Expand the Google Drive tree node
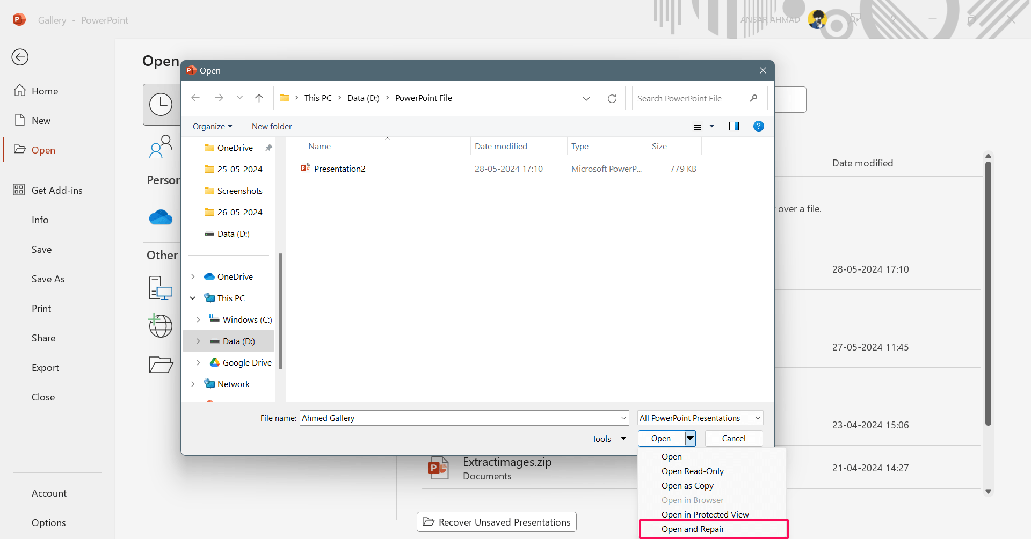Image resolution: width=1031 pixels, height=539 pixels. point(198,362)
